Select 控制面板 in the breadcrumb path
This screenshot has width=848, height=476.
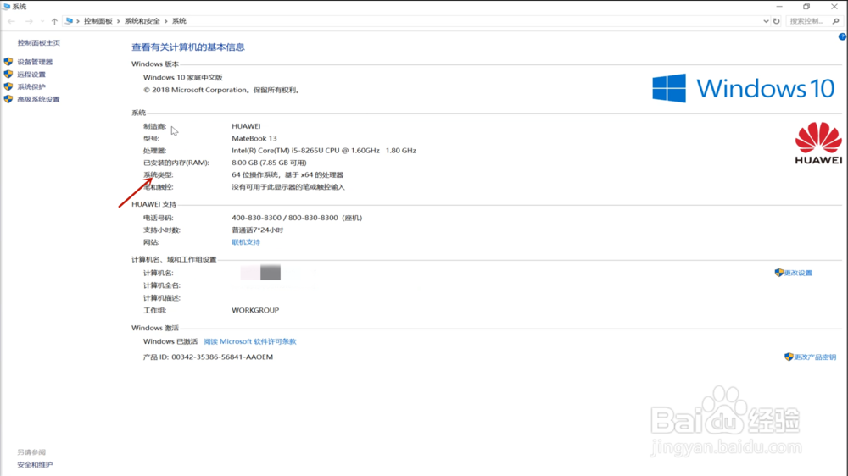pos(98,21)
